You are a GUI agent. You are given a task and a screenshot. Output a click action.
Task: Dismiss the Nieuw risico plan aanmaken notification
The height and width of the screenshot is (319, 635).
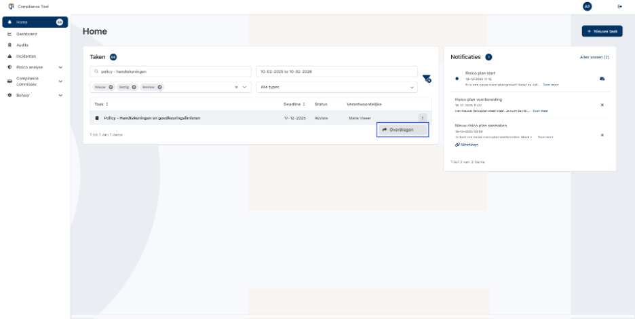point(602,135)
